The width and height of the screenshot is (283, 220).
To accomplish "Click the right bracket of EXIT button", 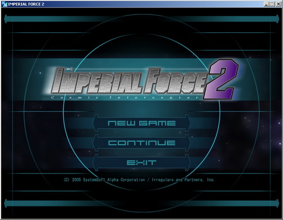I will [187, 163].
